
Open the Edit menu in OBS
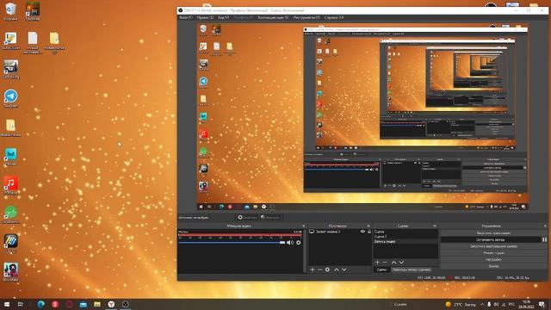pos(205,17)
